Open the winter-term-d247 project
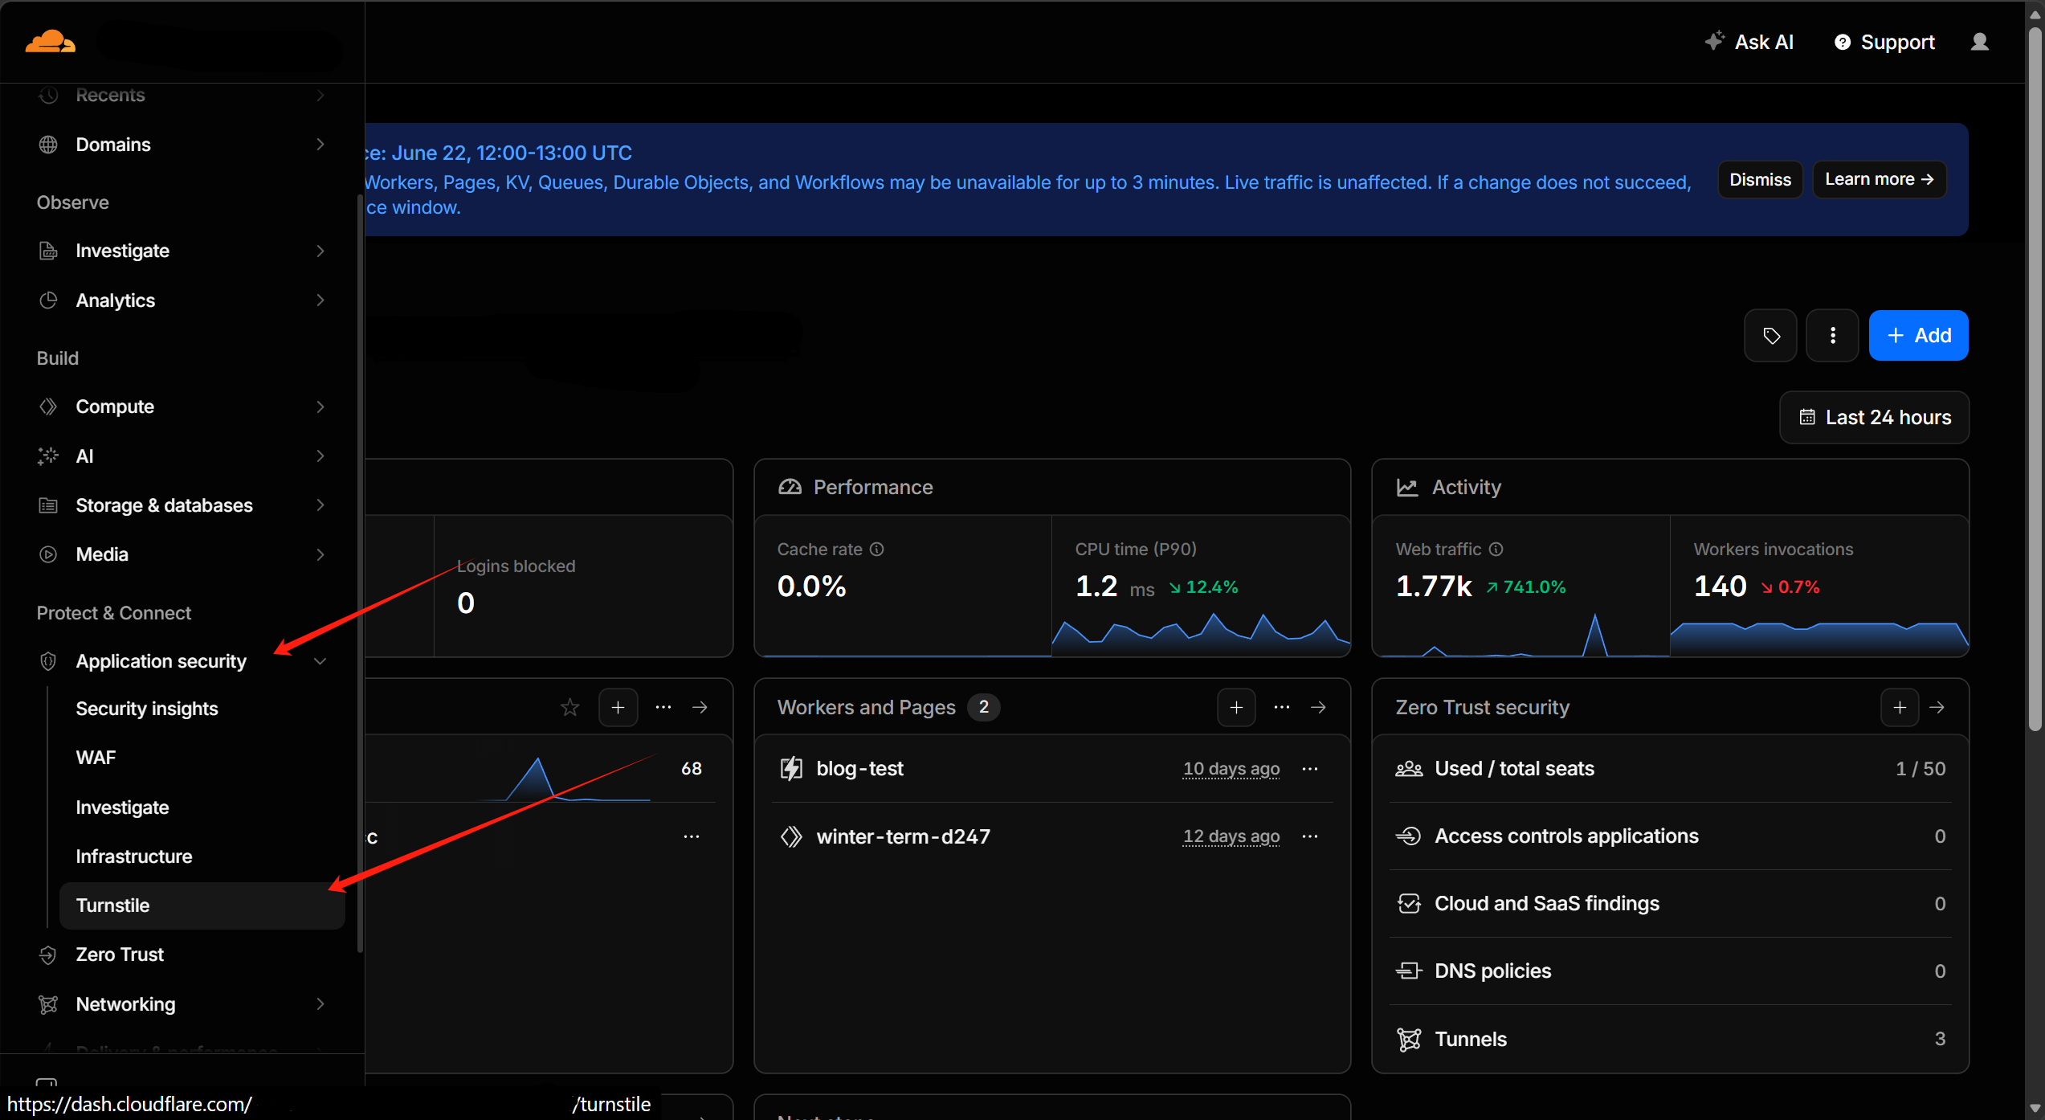The width and height of the screenshot is (2045, 1120). coord(903,836)
